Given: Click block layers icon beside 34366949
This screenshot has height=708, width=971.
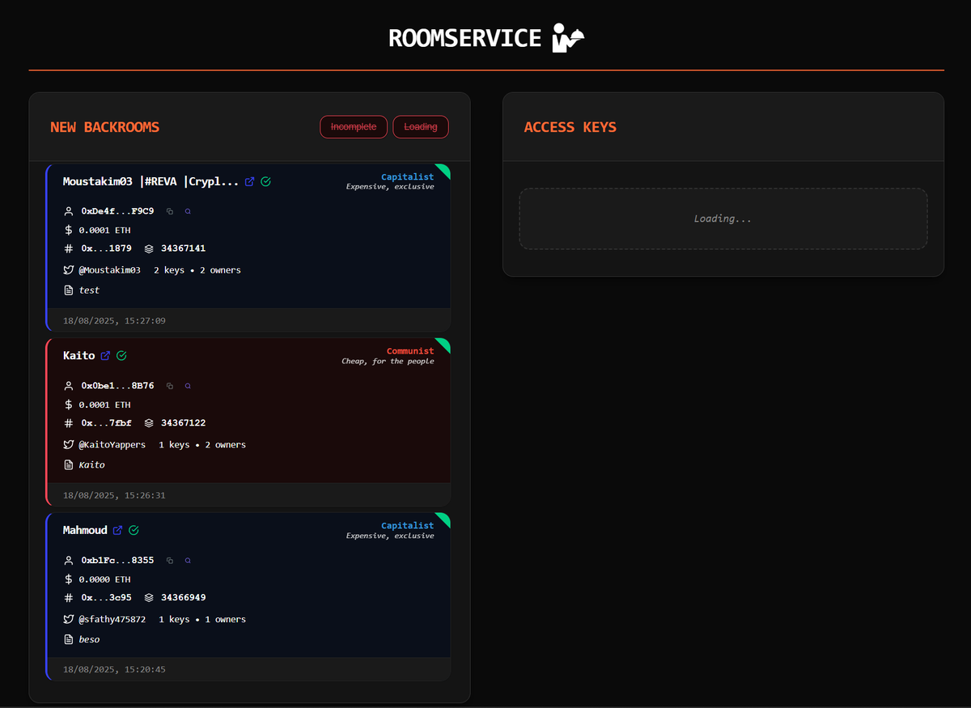Looking at the screenshot, I should point(149,598).
